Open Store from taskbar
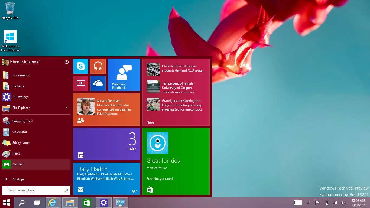The height and width of the screenshot is (208, 370). [87, 203]
